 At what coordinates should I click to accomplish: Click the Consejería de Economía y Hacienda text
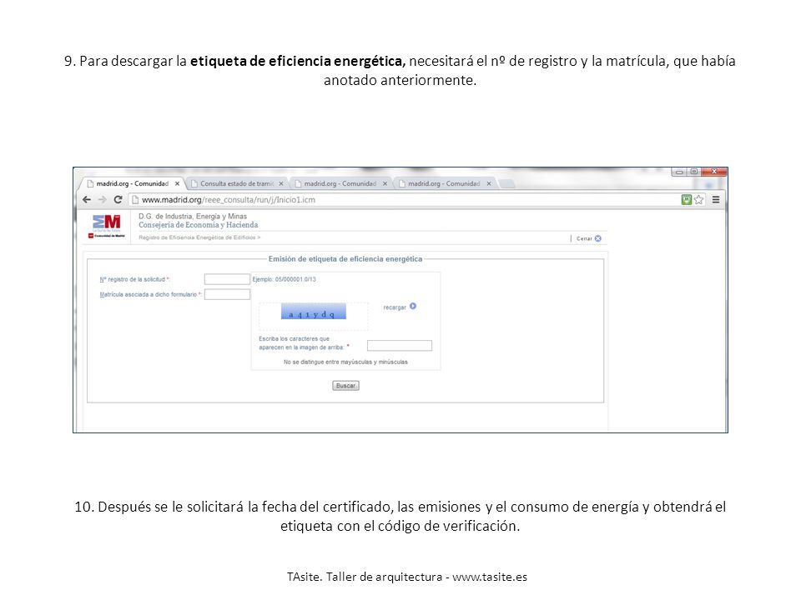[x=199, y=225]
